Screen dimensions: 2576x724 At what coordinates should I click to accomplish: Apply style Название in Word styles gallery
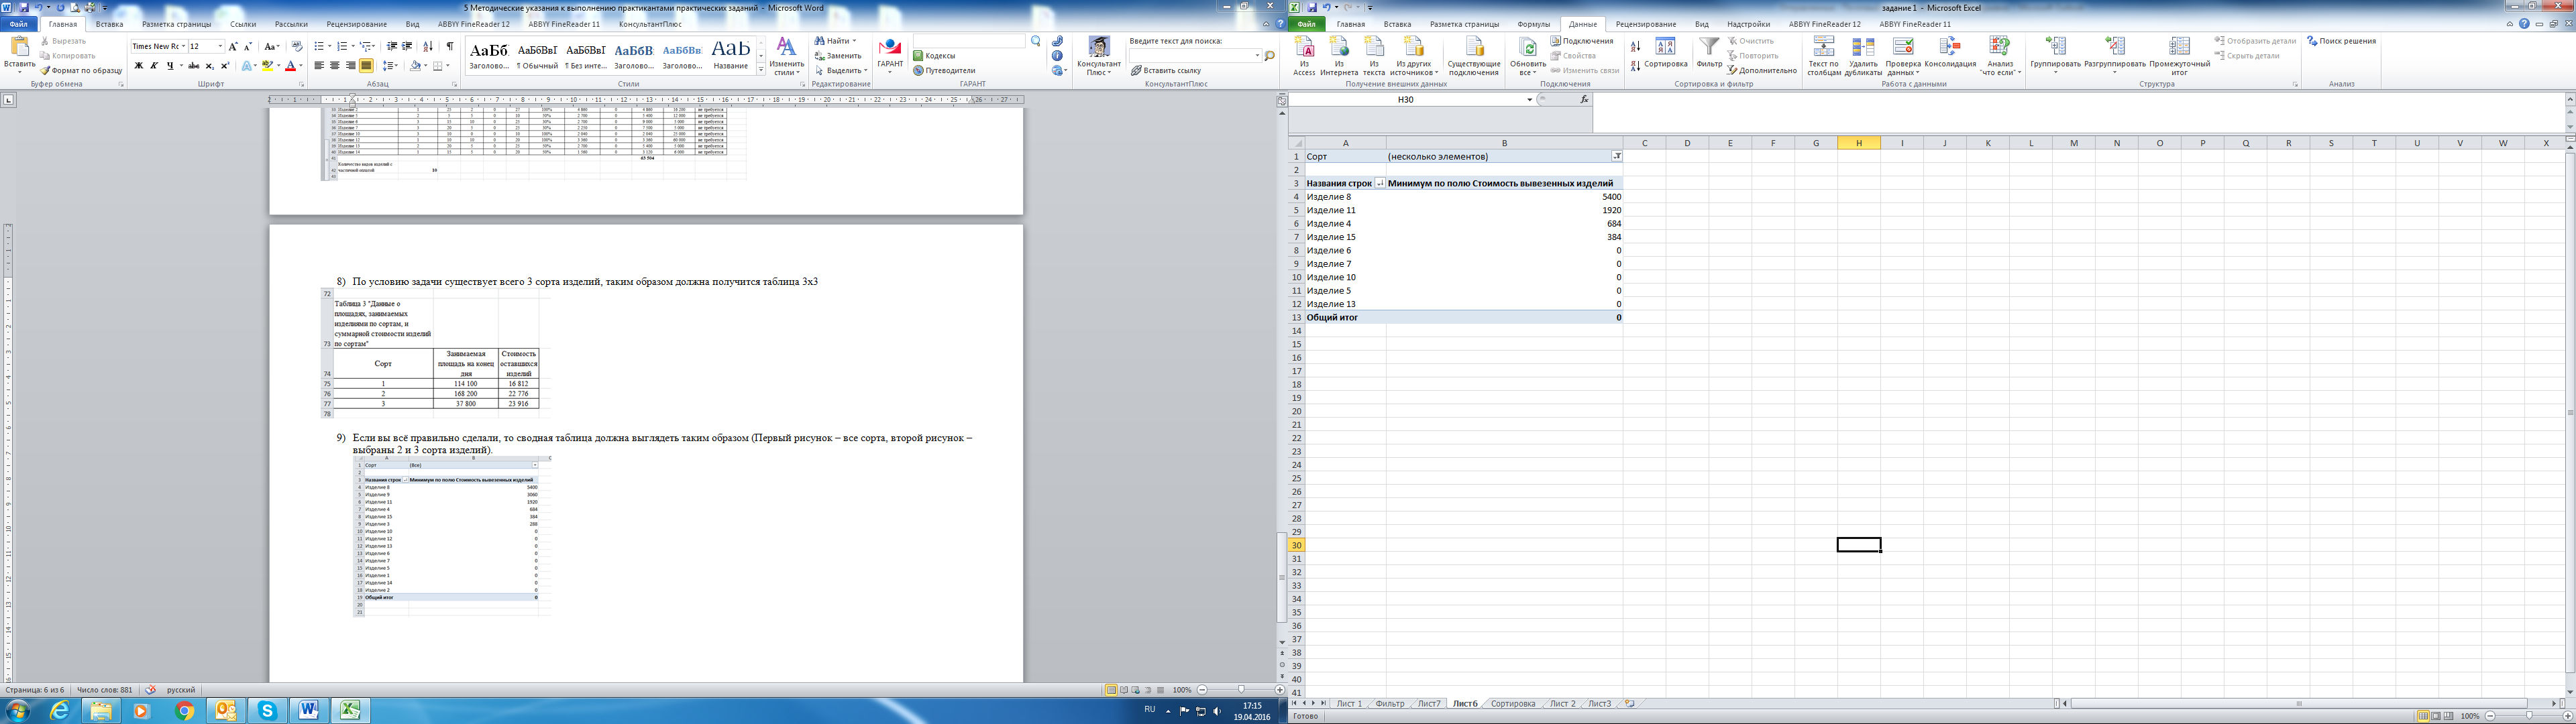(730, 55)
